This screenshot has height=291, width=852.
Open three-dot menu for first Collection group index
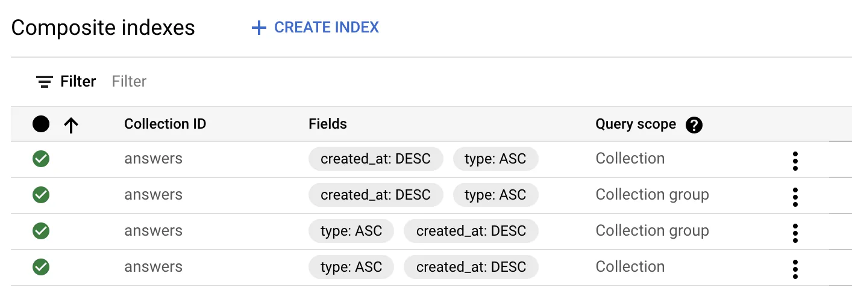[x=795, y=197]
